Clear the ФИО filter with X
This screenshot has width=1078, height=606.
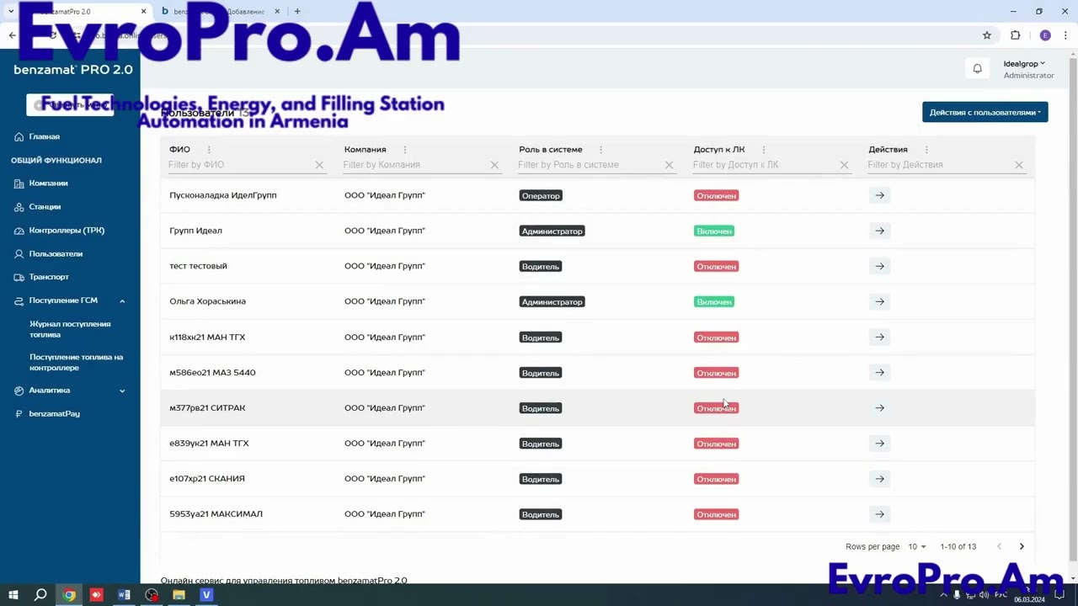pyautogui.click(x=319, y=165)
